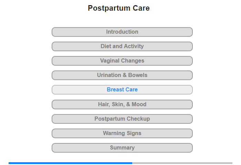Screen dimensions: 241x165
Task: Open the Summary section
Action: pos(122,148)
